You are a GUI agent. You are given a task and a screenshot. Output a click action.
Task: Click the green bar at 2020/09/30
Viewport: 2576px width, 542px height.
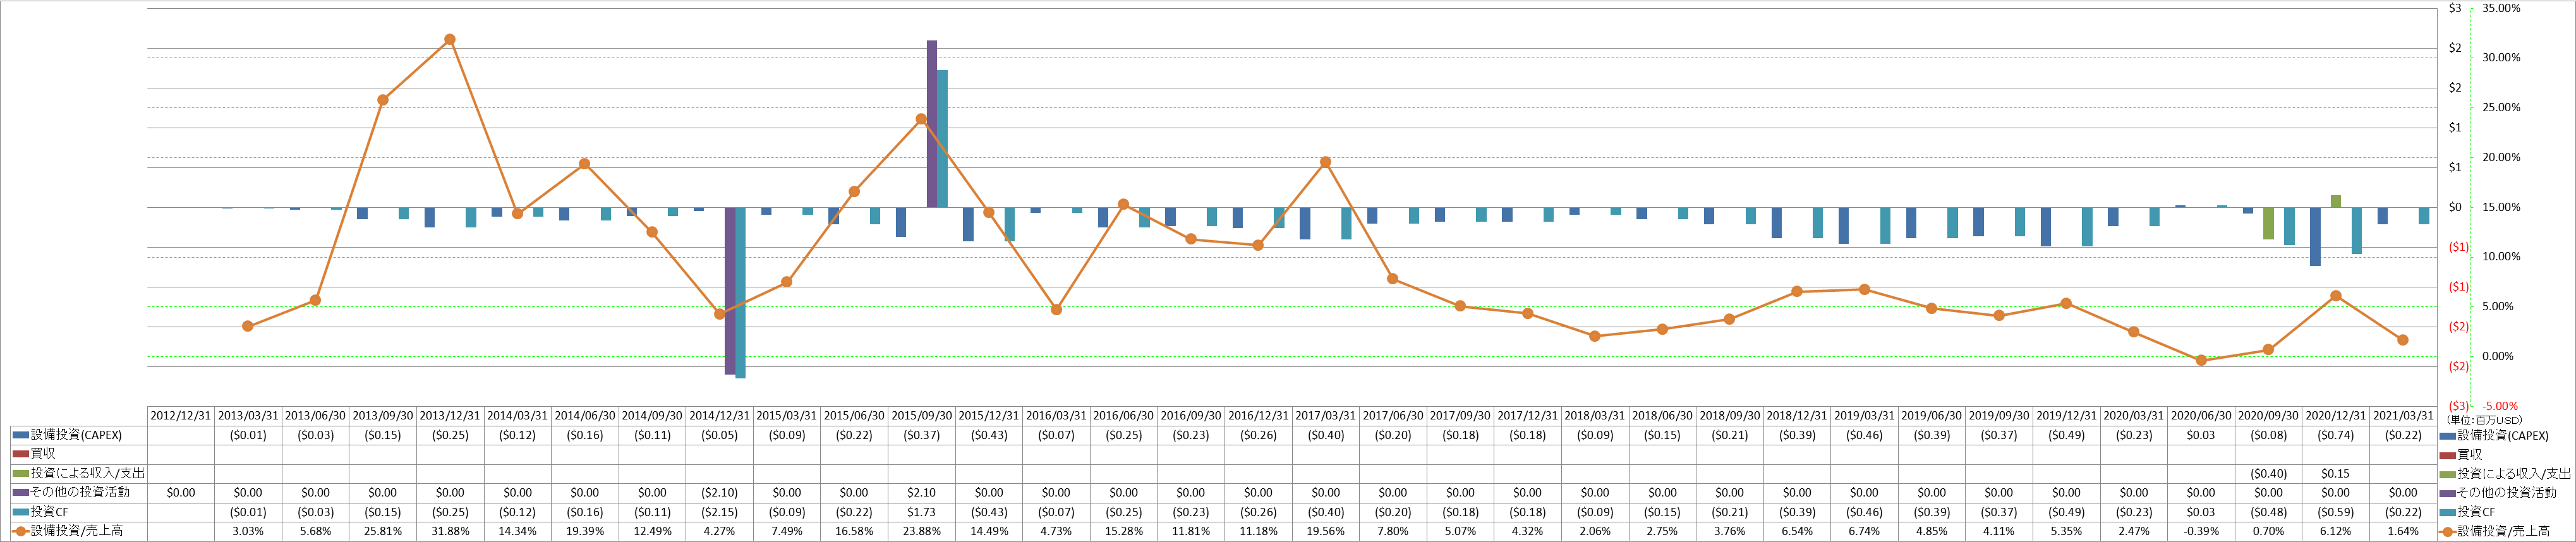[x=2269, y=224]
